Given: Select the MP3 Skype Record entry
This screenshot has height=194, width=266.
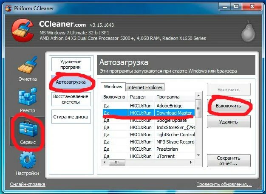Looking at the screenshot, I should click(x=148, y=142).
